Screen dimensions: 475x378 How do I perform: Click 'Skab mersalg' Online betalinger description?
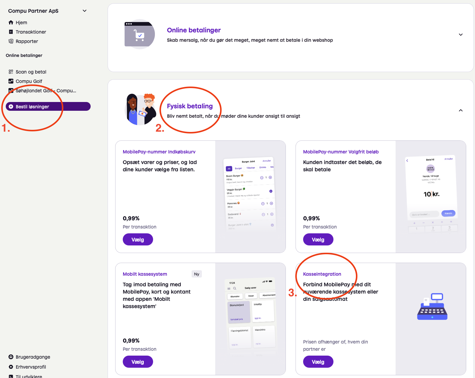coord(250,40)
